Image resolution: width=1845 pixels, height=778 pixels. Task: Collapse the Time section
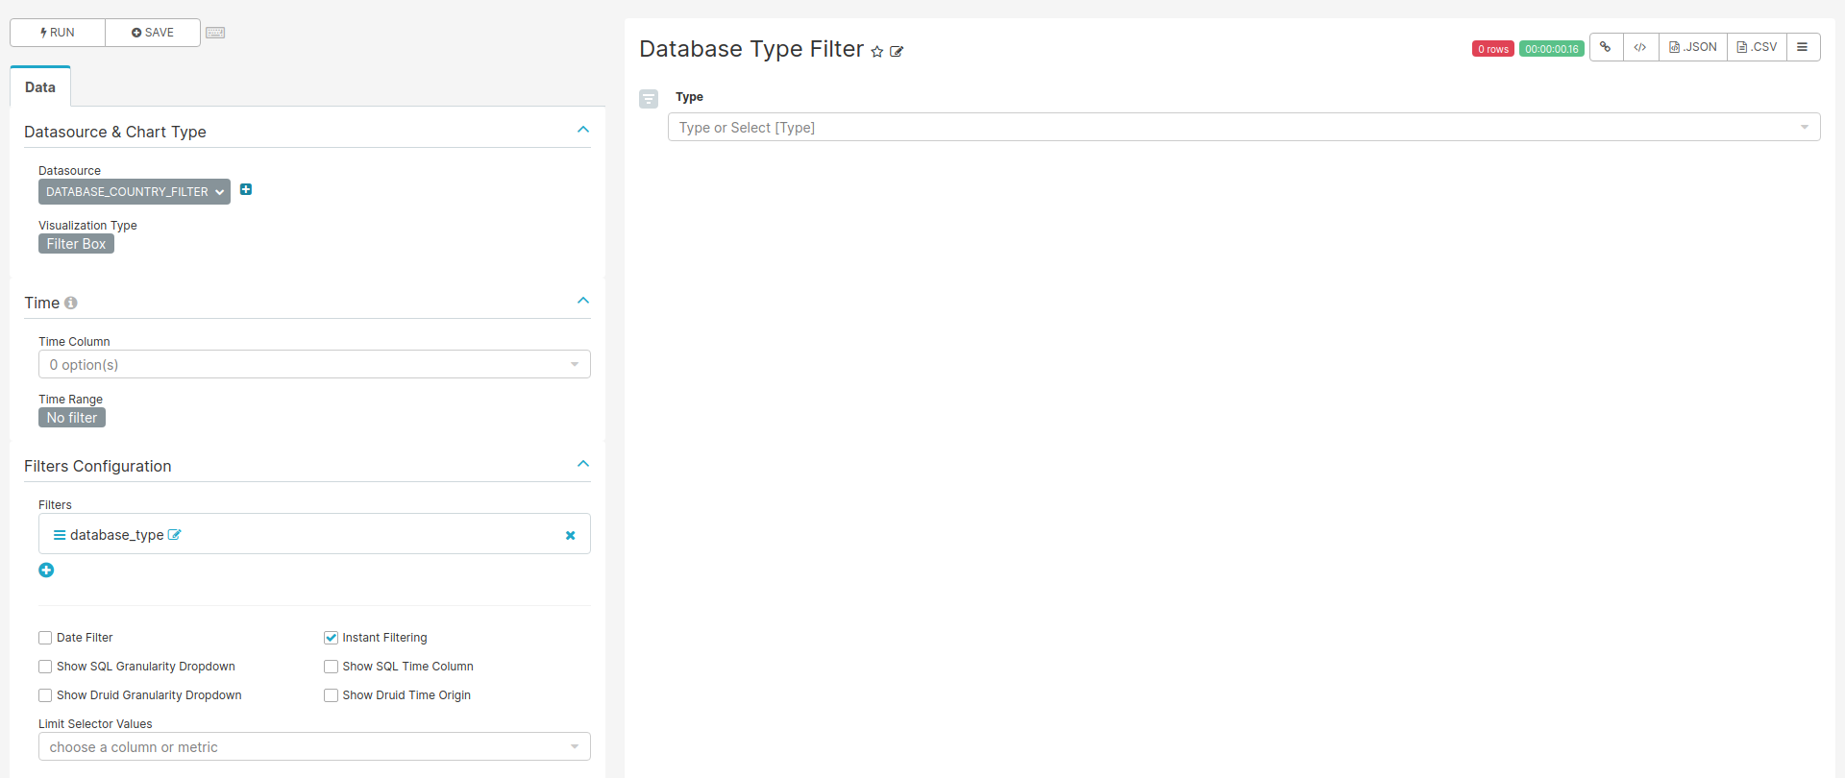(x=583, y=301)
